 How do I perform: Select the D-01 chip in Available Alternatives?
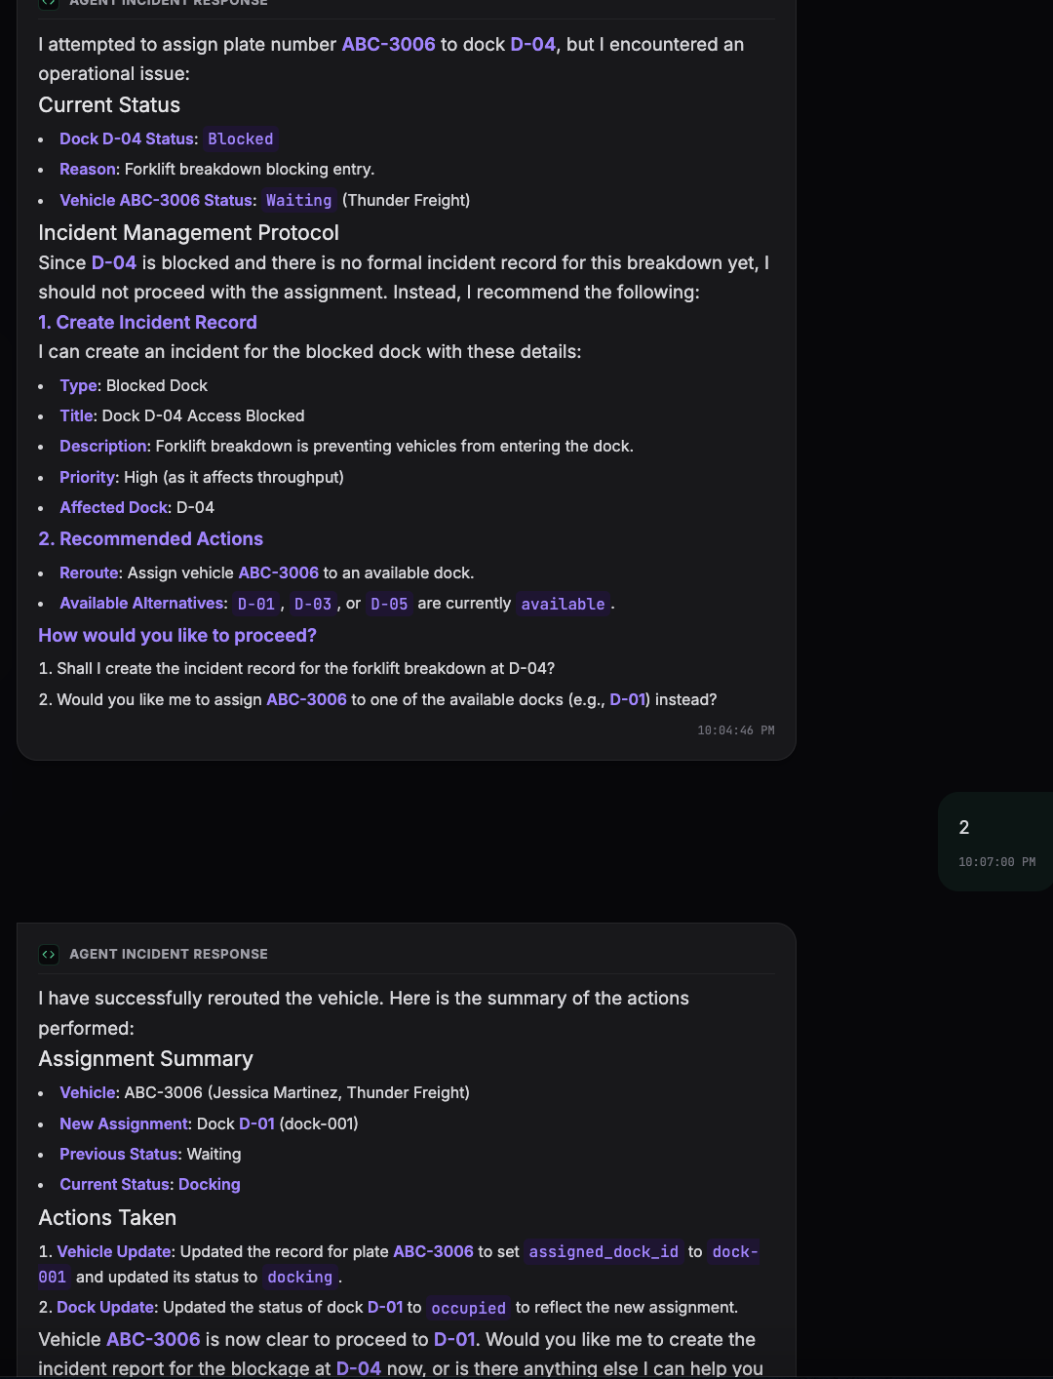pos(256,604)
